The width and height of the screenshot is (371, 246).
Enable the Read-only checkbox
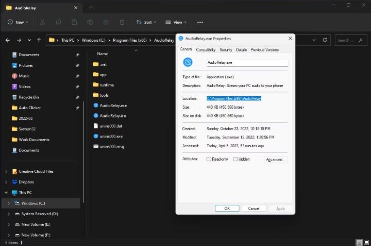click(209, 159)
